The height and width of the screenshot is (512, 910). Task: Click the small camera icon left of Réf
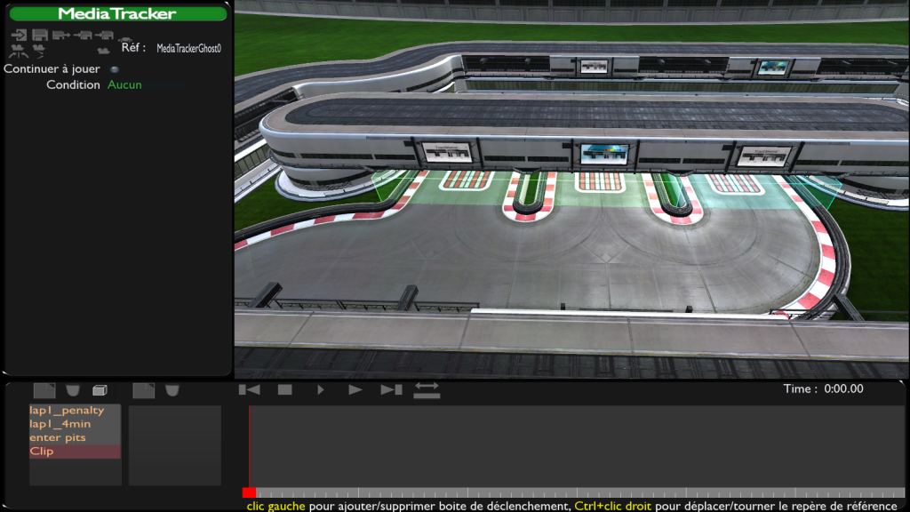103,51
